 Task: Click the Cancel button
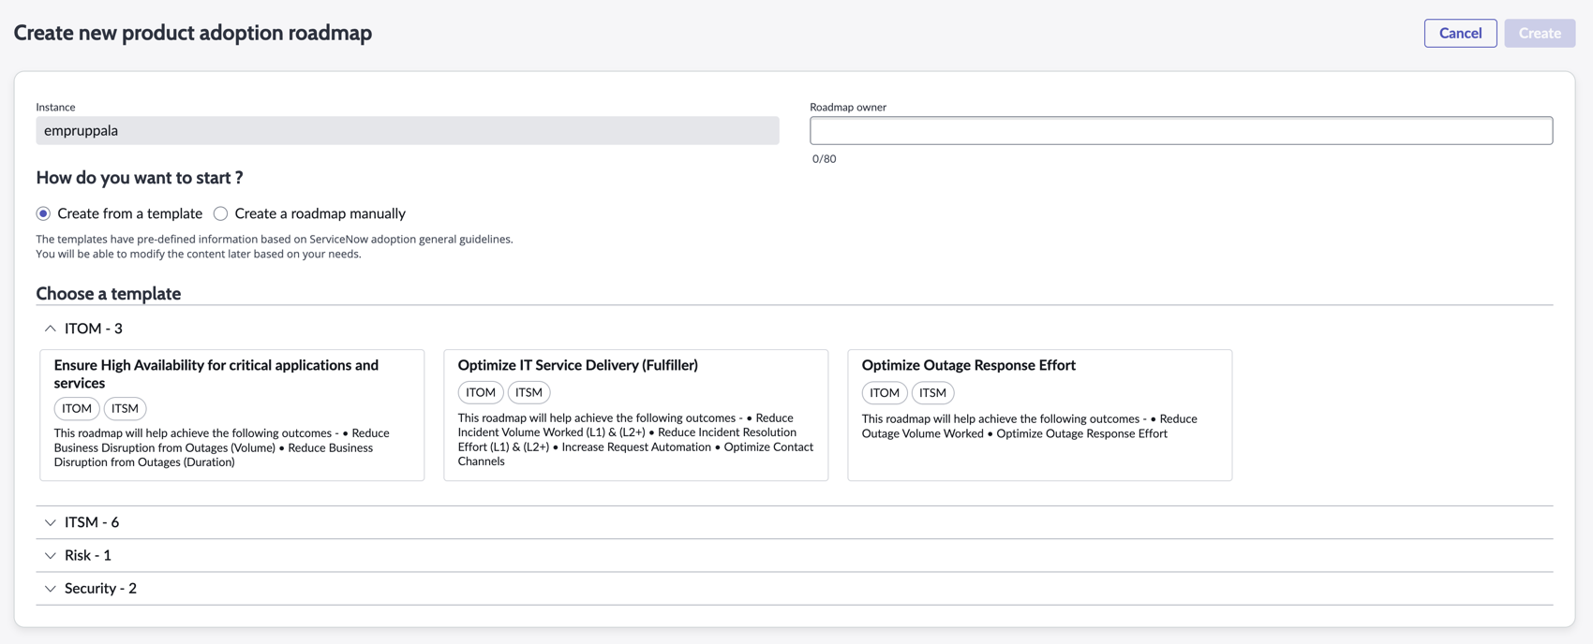tap(1460, 33)
